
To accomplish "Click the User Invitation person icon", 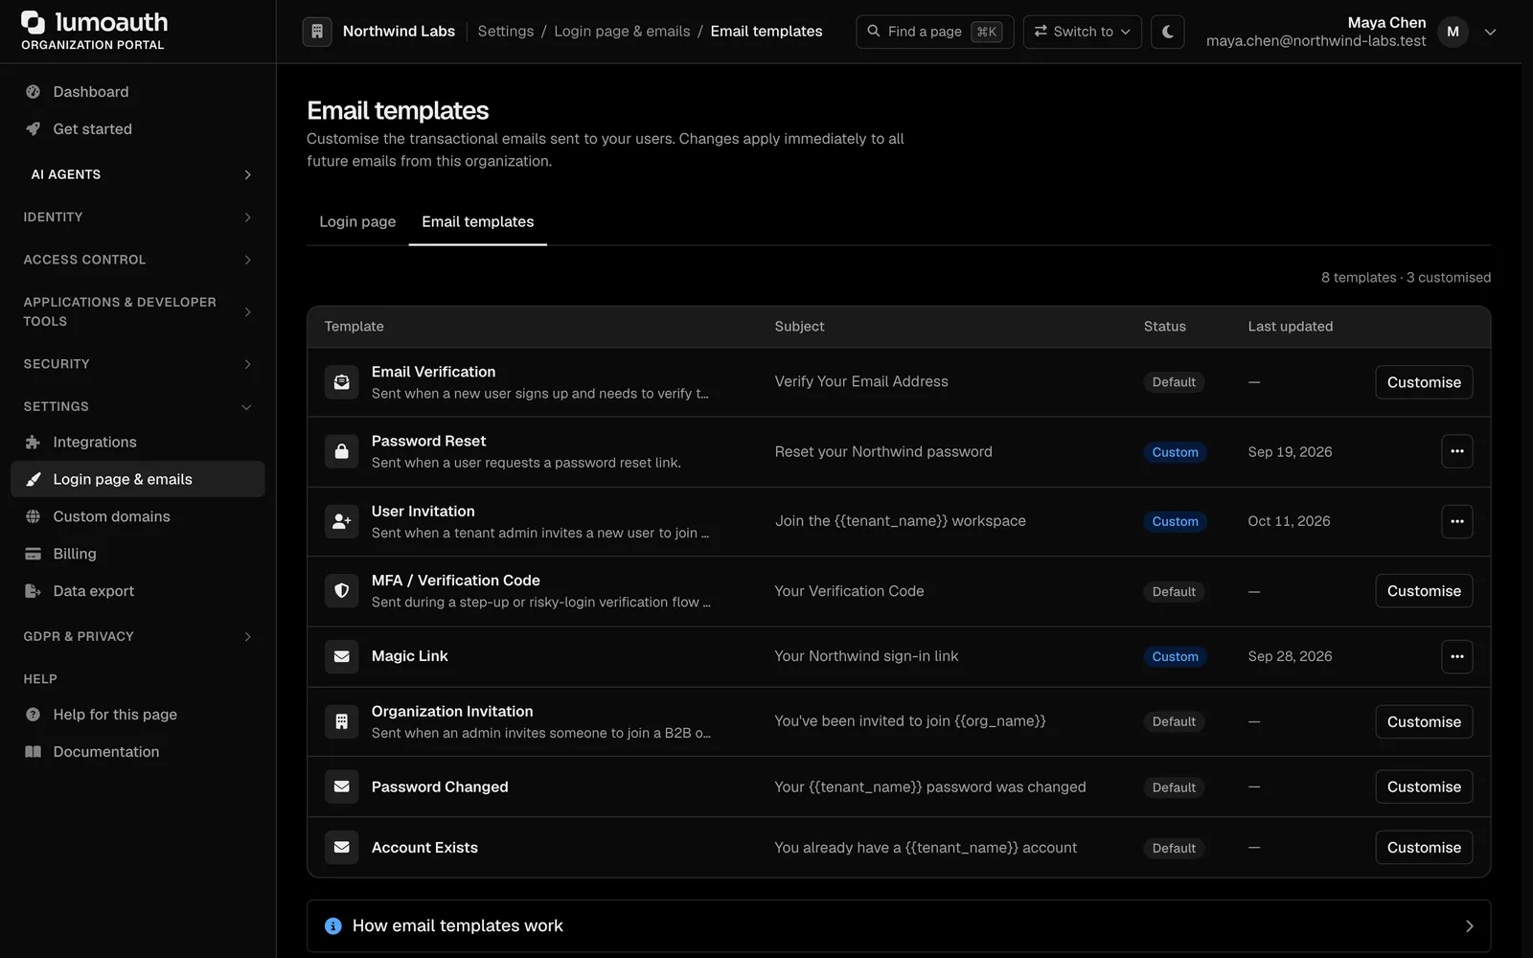I will [x=341, y=521].
